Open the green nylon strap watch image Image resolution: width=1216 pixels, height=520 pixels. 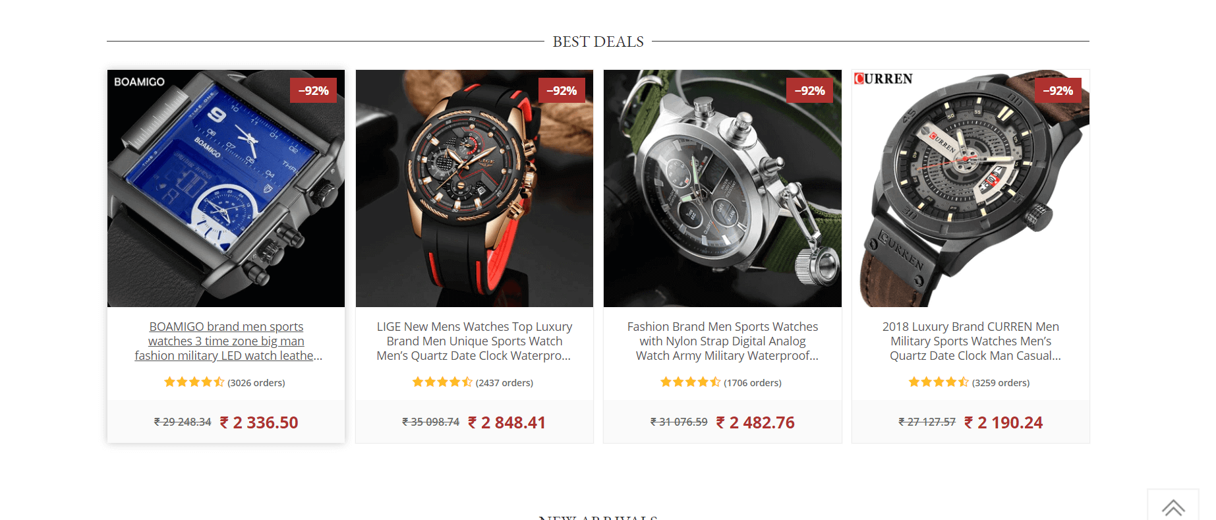(722, 188)
